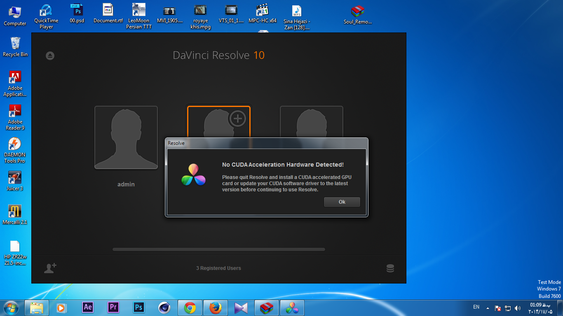Select the Soul_Remo archive icon
Viewport: 563px width, 316px height.
(x=358, y=15)
